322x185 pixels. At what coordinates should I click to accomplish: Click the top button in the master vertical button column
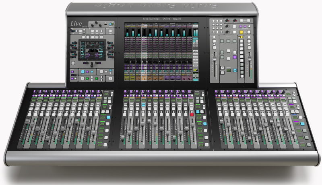[242, 41]
